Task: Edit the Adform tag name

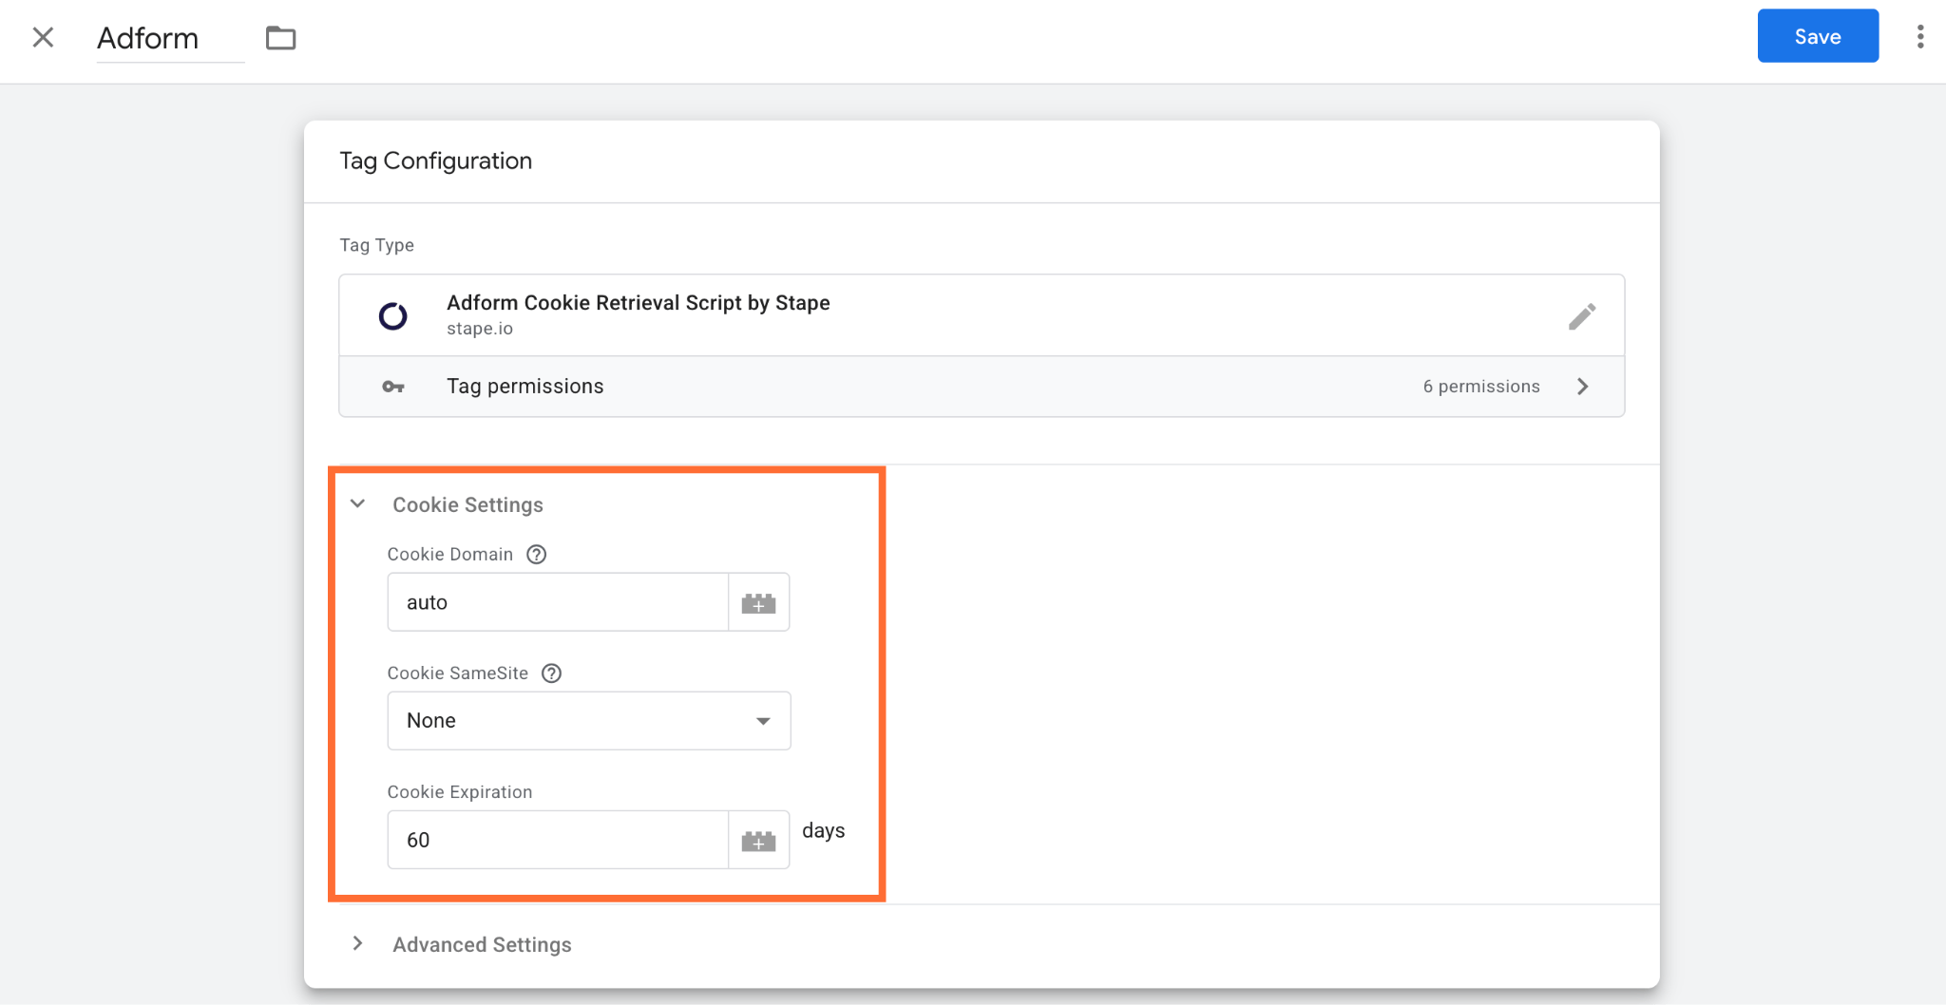Action: [x=170, y=38]
